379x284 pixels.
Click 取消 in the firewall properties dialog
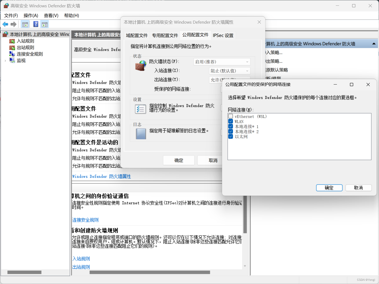pyautogui.click(x=210, y=160)
